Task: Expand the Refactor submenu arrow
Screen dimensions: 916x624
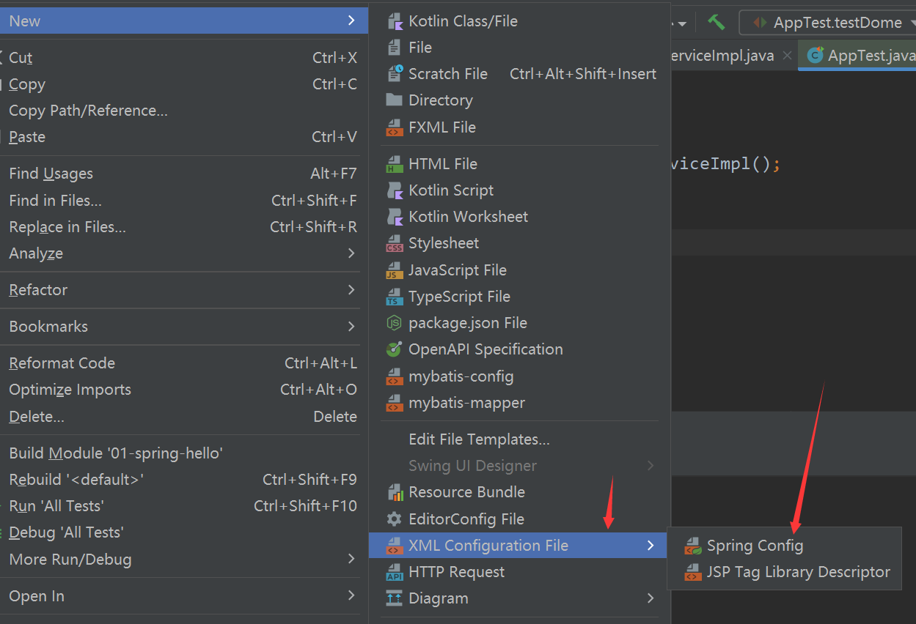Action: coord(351,290)
